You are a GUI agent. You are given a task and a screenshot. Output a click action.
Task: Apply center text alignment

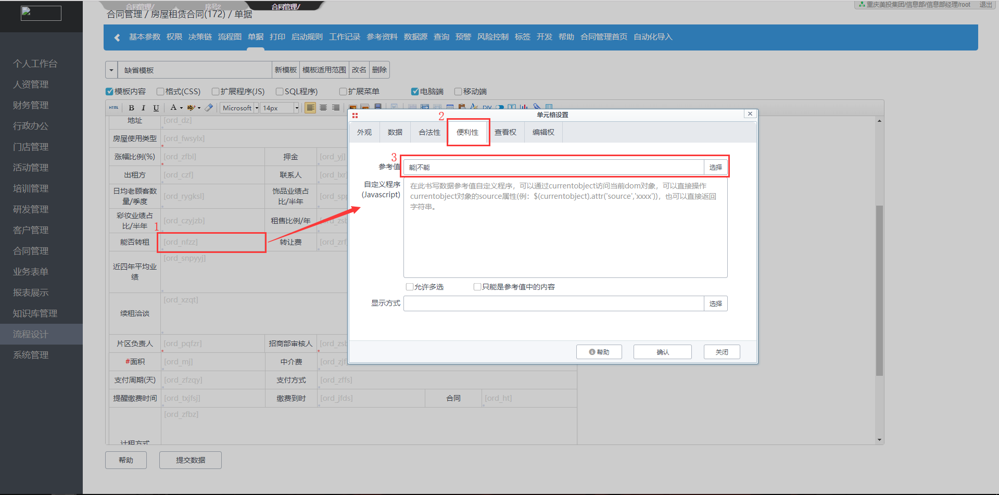point(323,108)
